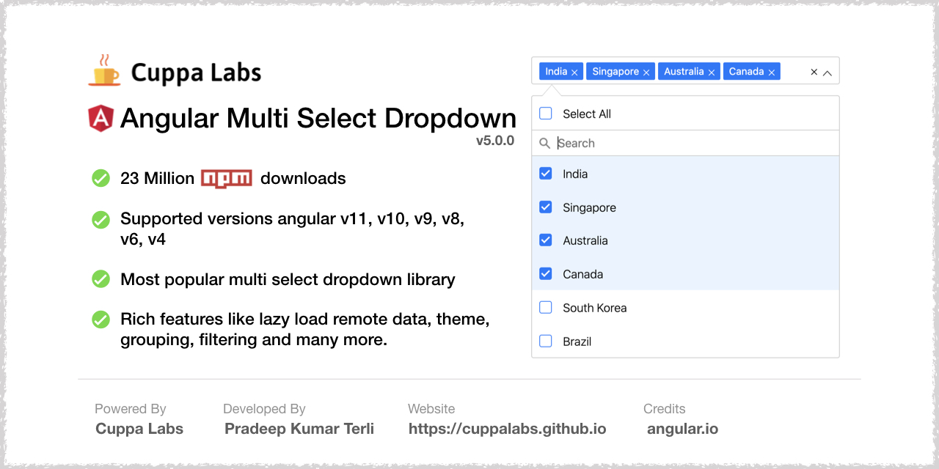The width and height of the screenshot is (939, 469).
Task: Uncheck the Canada option in the list
Action: pos(545,273)
